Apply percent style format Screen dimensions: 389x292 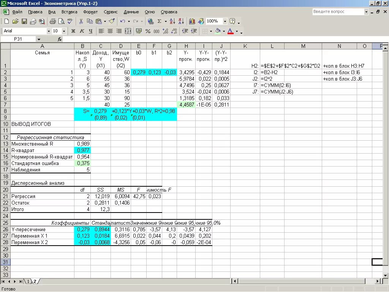(148, 31)
